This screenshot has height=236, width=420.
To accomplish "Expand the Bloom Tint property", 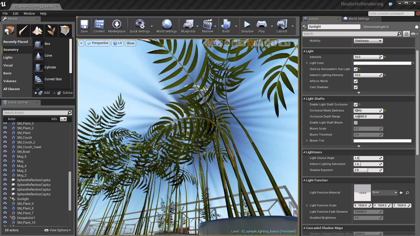I will 307,141.
